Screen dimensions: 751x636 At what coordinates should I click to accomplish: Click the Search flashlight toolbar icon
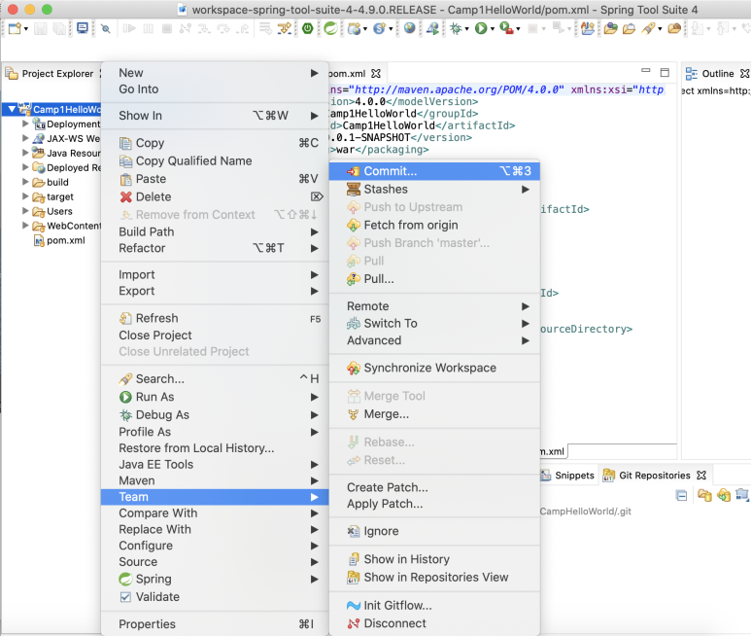(x=649, y=29)
